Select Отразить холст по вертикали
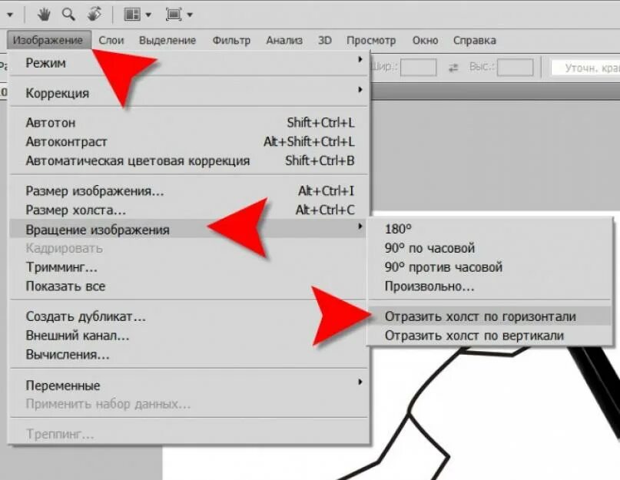The width and height of the screenshot is (620, 480). (x=490, y=336)
